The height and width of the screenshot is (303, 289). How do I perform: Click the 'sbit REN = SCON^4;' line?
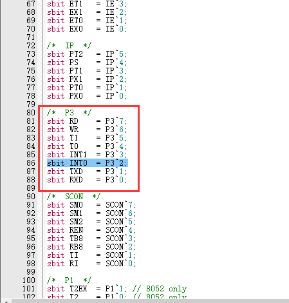pyautogui.click(x=91, y=230)
